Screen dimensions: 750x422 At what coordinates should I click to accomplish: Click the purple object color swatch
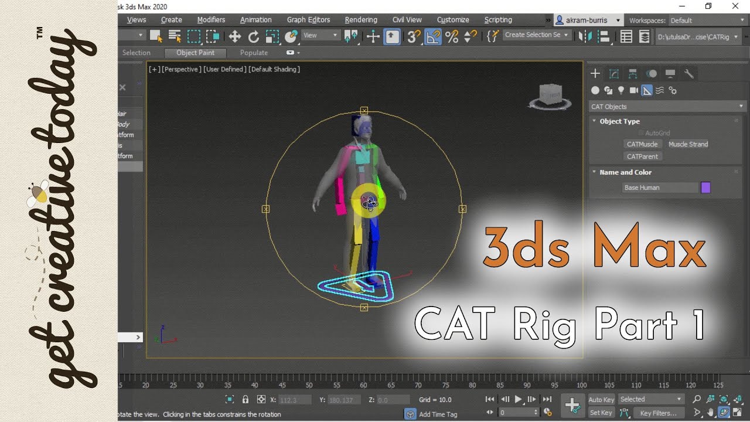point(705,188)
